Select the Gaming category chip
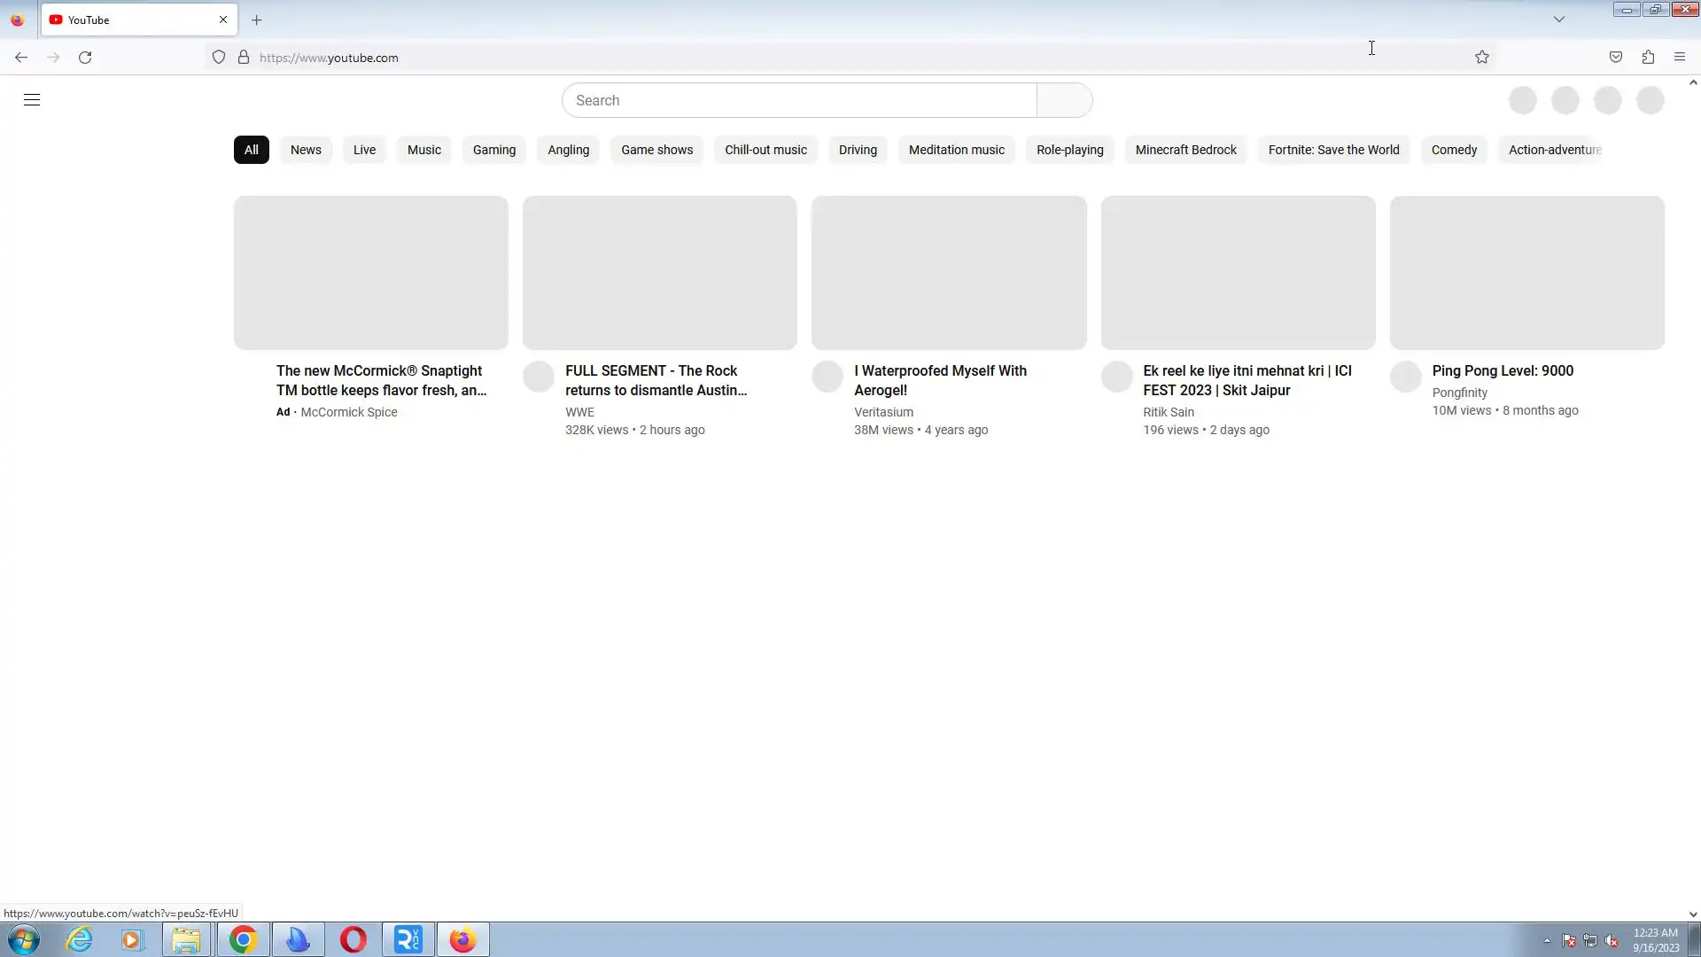 tap(493, 150)
